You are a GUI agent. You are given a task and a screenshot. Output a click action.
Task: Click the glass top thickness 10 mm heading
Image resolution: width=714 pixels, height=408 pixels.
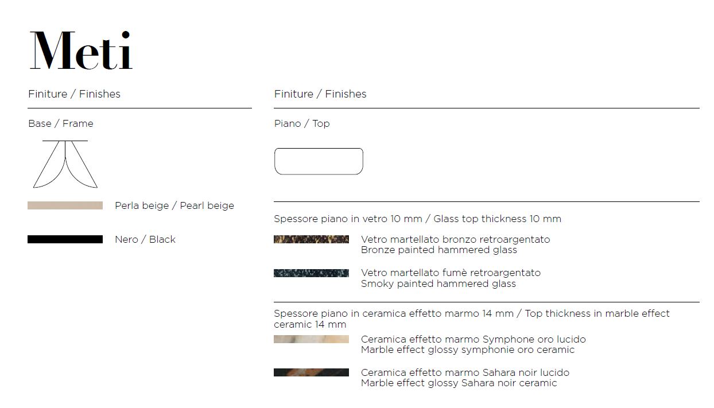[417, 219]
